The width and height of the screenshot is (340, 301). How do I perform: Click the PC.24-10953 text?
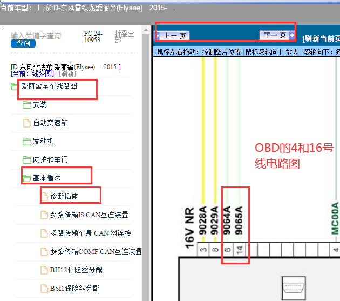pyautogui.click(x=93, y=37)
